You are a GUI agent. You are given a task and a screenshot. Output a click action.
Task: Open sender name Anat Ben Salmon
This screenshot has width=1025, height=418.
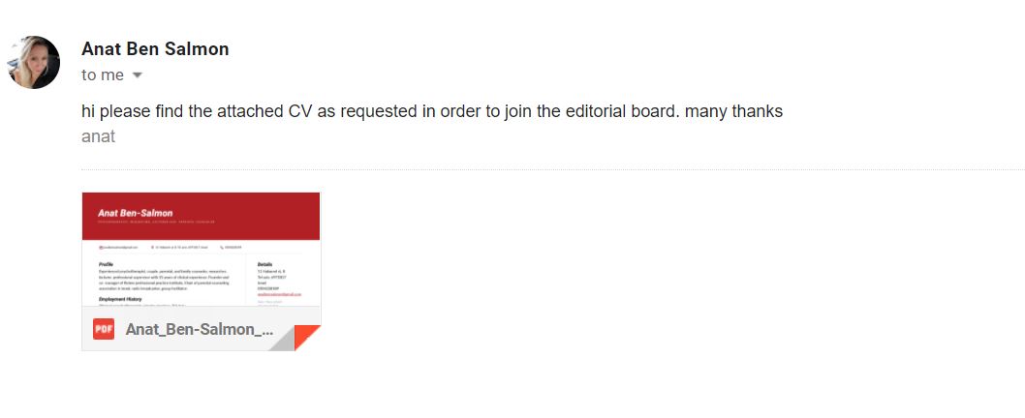point(155,49)
